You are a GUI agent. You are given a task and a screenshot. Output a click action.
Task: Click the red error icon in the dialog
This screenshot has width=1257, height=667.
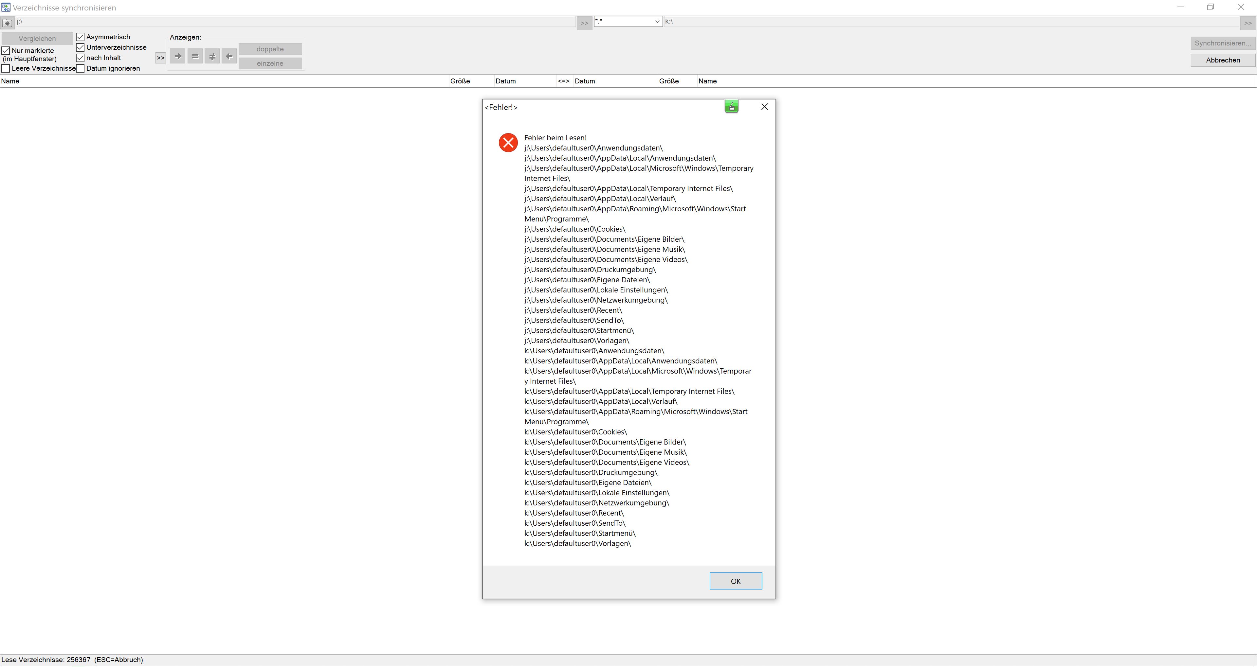508,143
